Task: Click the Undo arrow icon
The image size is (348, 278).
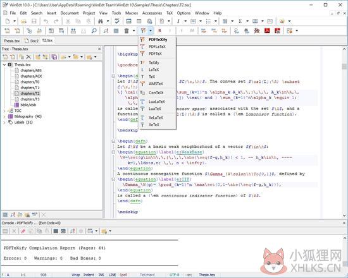Action: [46, 21]
